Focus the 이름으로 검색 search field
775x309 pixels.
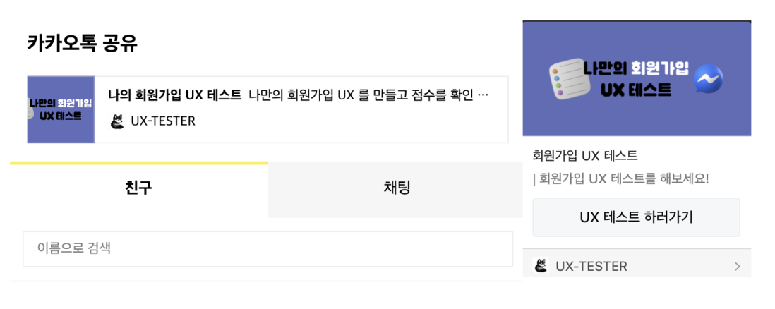[x=268, y=249]
